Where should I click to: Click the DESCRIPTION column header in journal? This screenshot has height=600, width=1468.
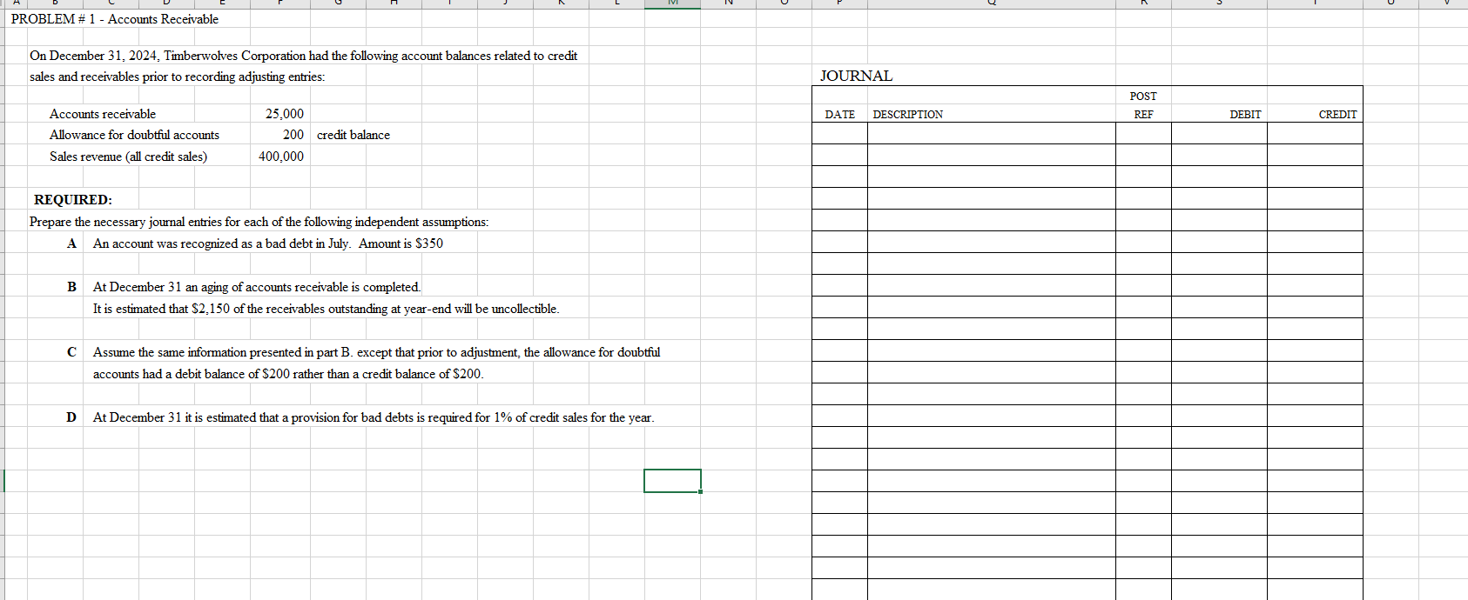[x=908, y=115]
